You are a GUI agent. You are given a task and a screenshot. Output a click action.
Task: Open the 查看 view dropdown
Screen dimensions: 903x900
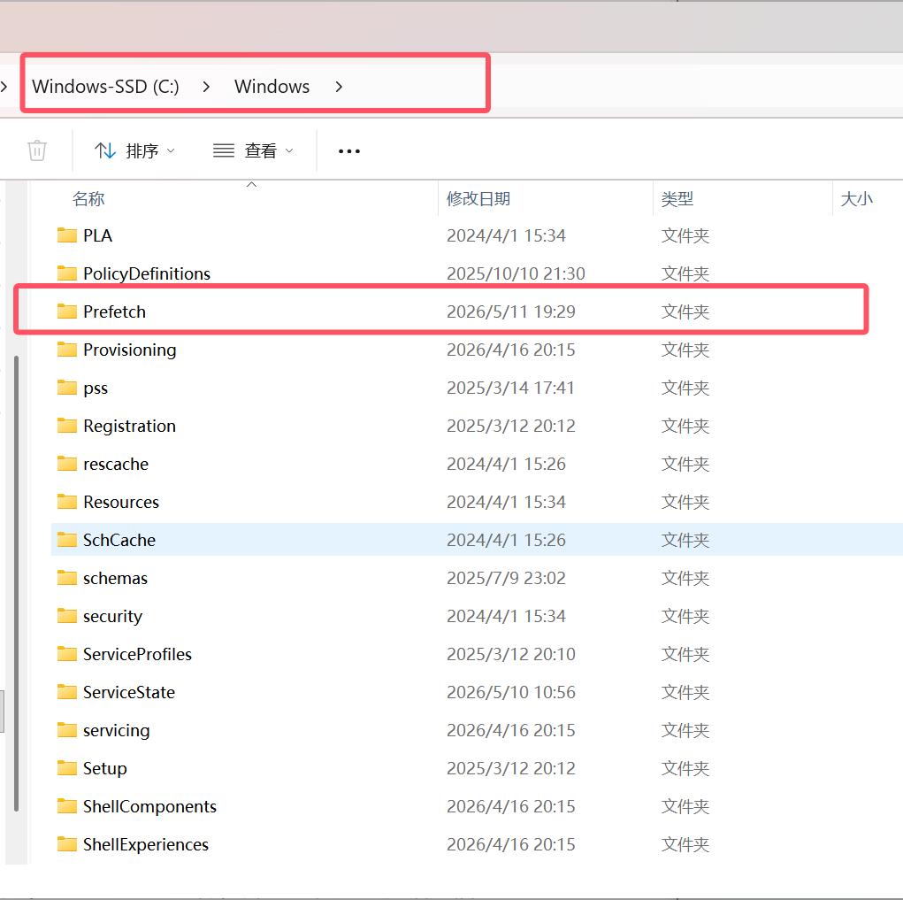coord(254,151)
